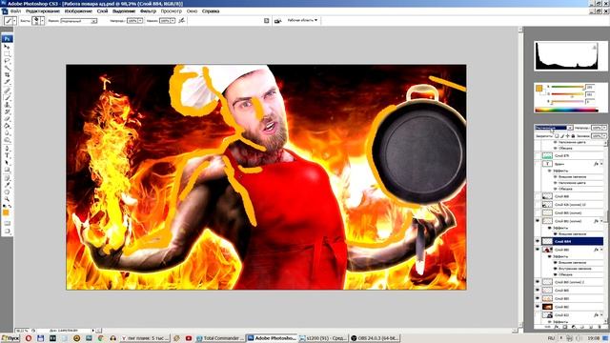Click the foreground color swatch in toolbox
Screen dimensions: 610x343
pyautogui.click(x=6, y=212)
